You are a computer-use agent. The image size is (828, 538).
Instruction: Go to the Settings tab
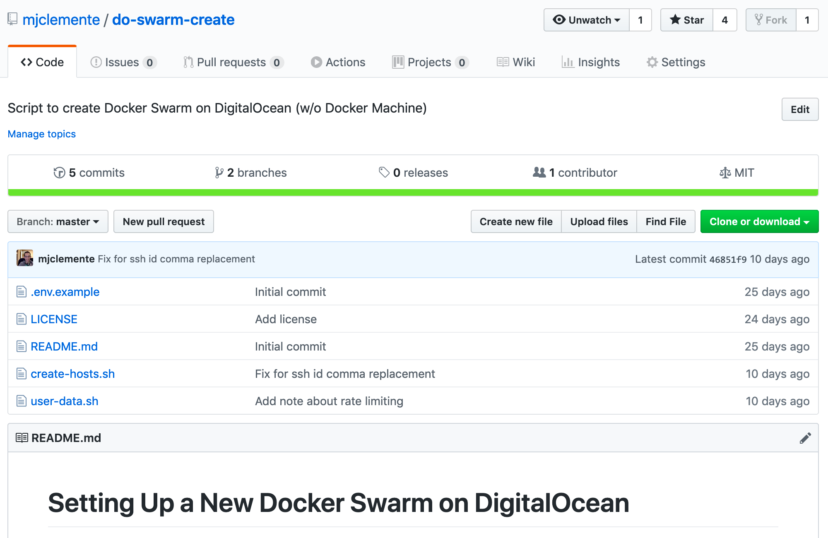pyautogui.click(x=676, y=62)
